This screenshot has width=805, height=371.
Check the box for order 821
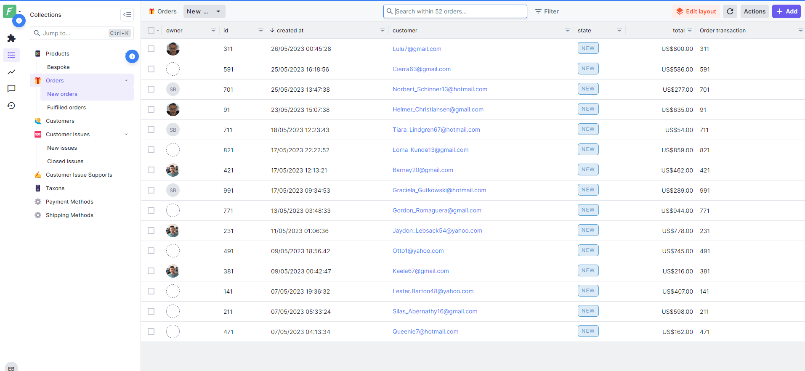[151, 150]
